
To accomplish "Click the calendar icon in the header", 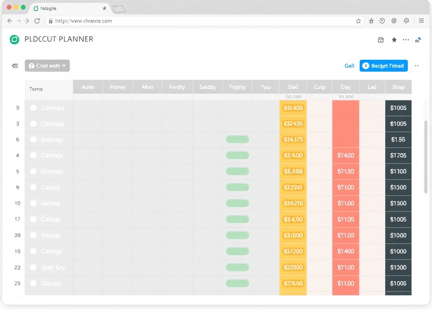I will pyautogui.click(x=381, y=40).
